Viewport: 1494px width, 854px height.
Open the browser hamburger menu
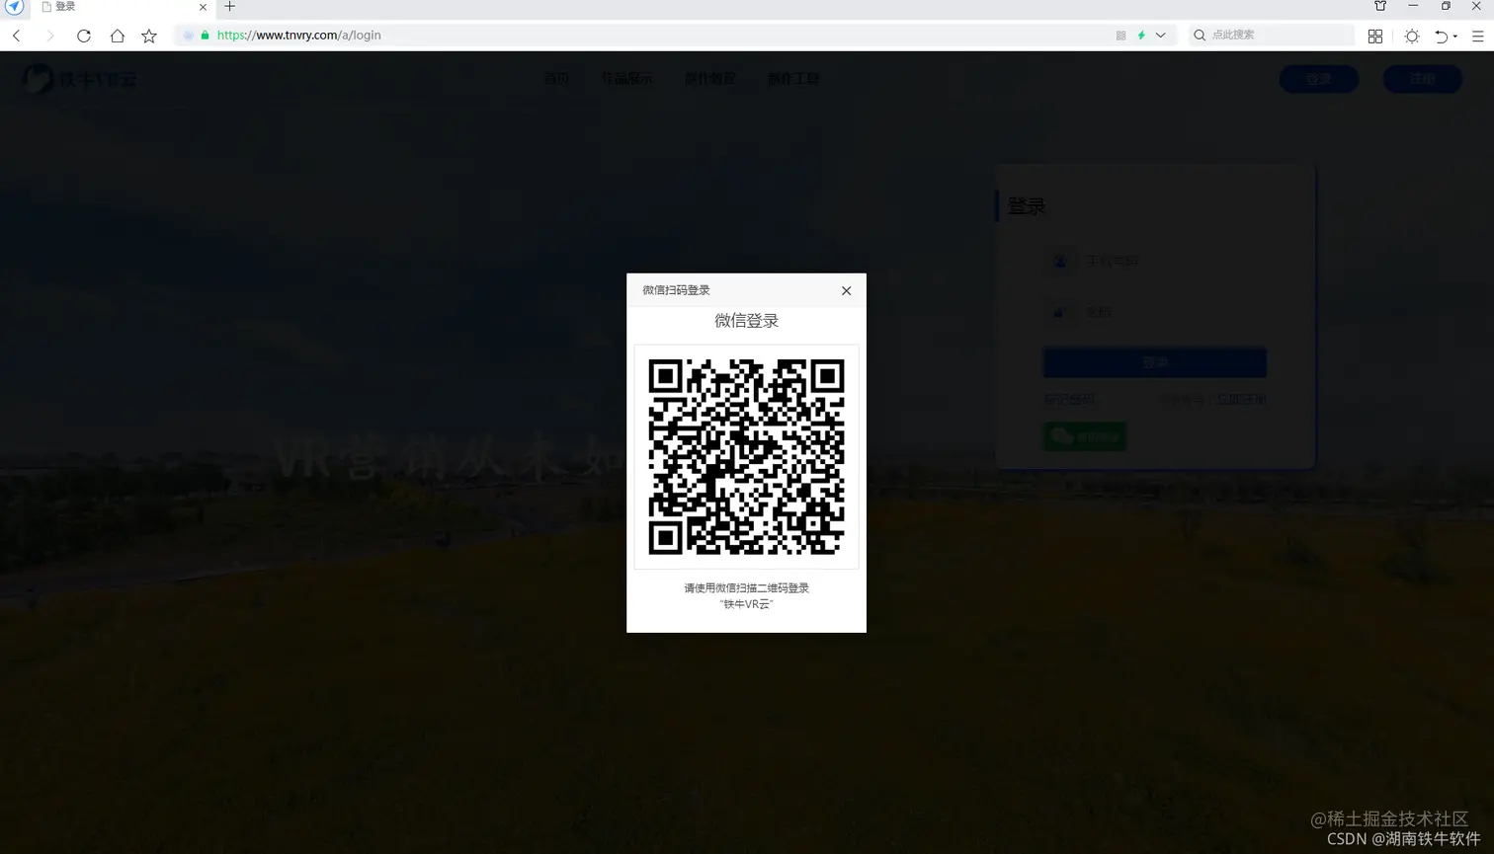[x=1478, y=36]
